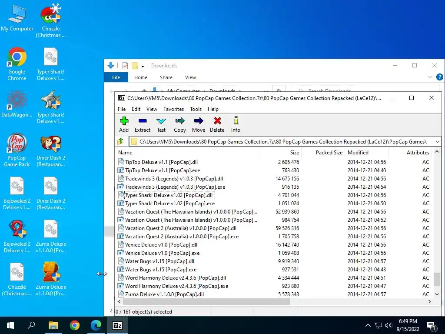Switch to Share tab in Downloads window
445x334 pixels.
166,77
